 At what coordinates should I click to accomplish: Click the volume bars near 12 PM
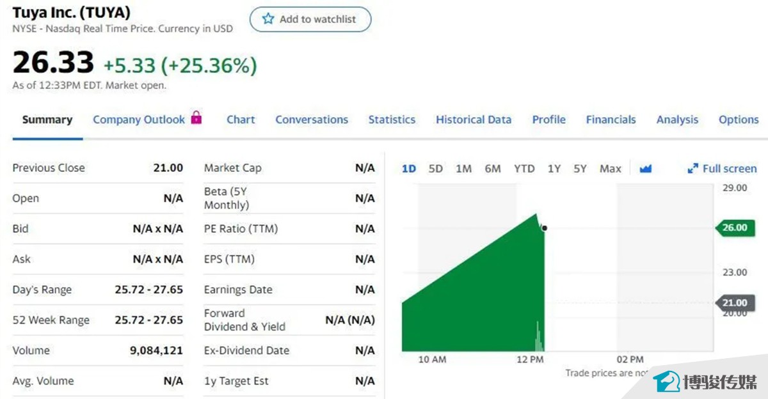pos(539,336)
